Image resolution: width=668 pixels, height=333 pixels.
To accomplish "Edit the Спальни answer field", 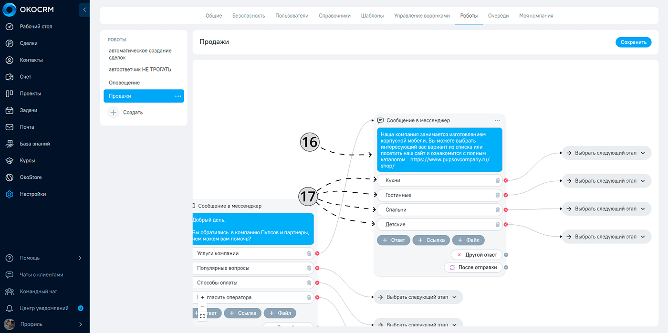I will 434,210.
